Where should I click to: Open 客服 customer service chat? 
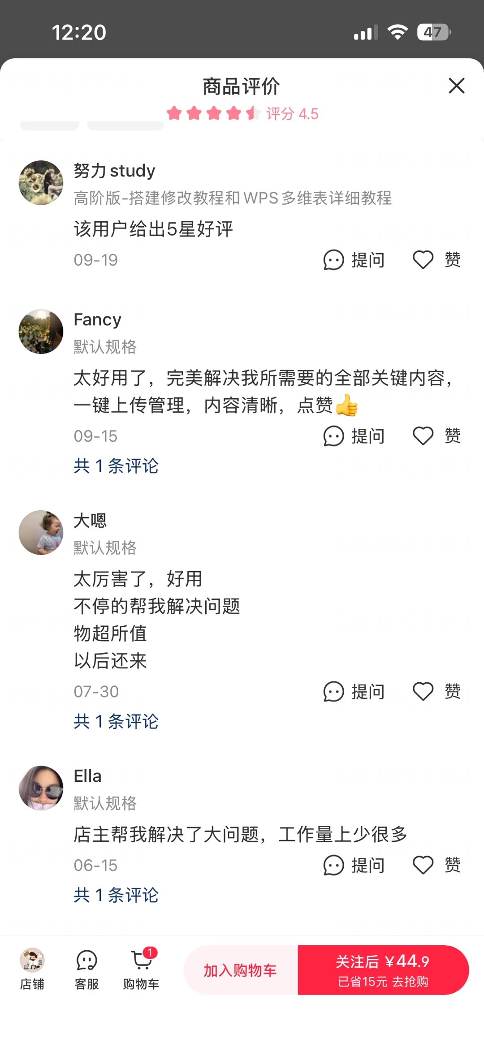tap(86, 969)
